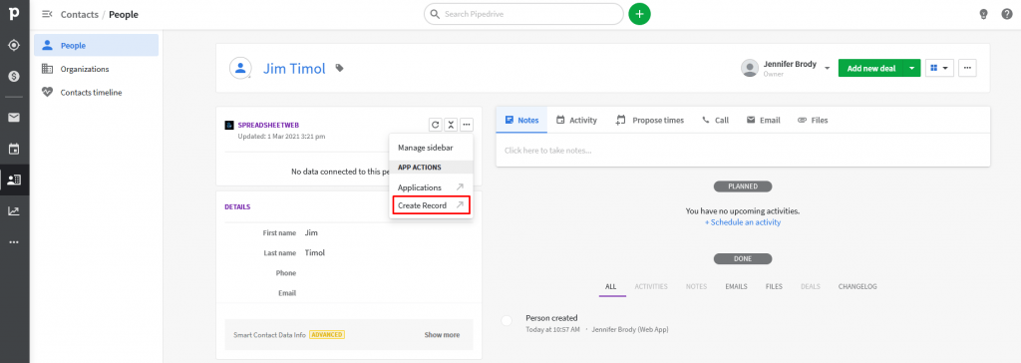The height and width of the screenshot is (363, 1021).
Task: Open People in contacts navigation
Action: pos(97,46)
